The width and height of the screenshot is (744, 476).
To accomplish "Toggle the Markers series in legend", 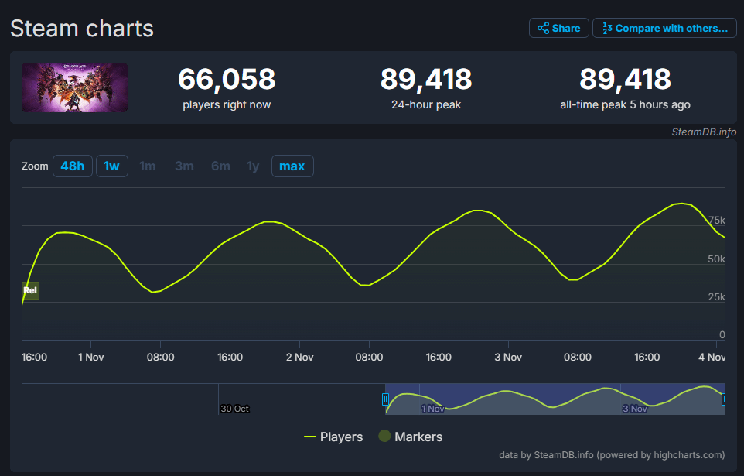I will [x=411, y=436].
